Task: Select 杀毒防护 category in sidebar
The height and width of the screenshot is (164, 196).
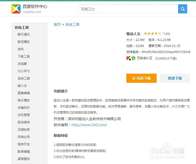Action: click(x=24, y=108)
